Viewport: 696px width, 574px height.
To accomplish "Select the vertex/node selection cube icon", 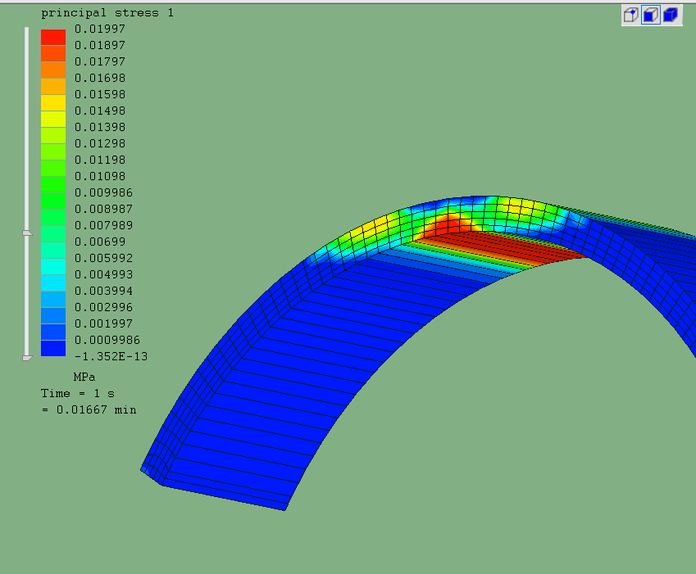I will [630, 15].
